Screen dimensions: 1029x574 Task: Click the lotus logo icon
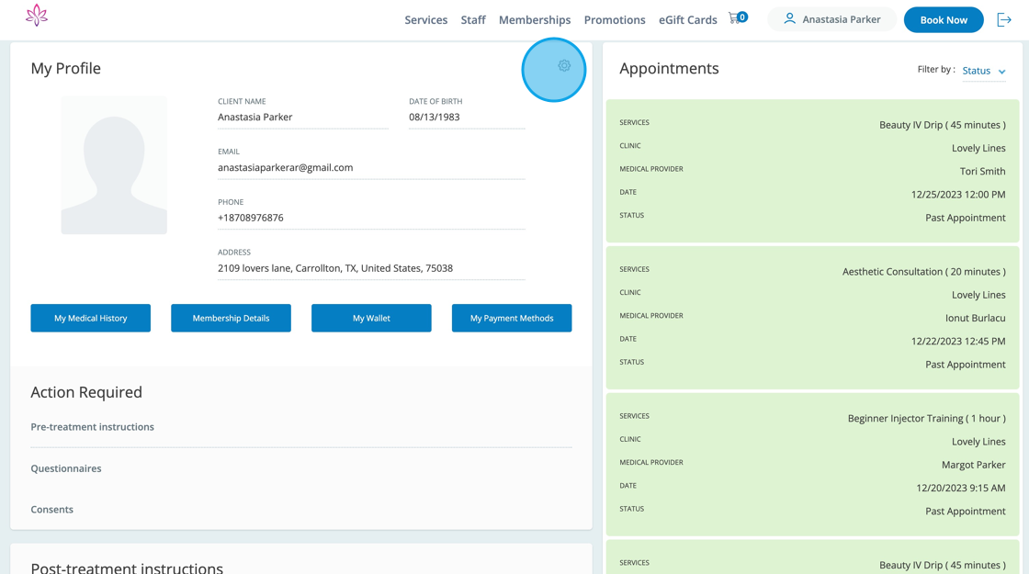[37, 16]
